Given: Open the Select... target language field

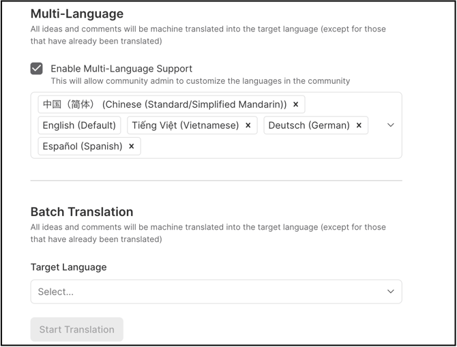Looking at the screenshot, I should coord(205,292).
